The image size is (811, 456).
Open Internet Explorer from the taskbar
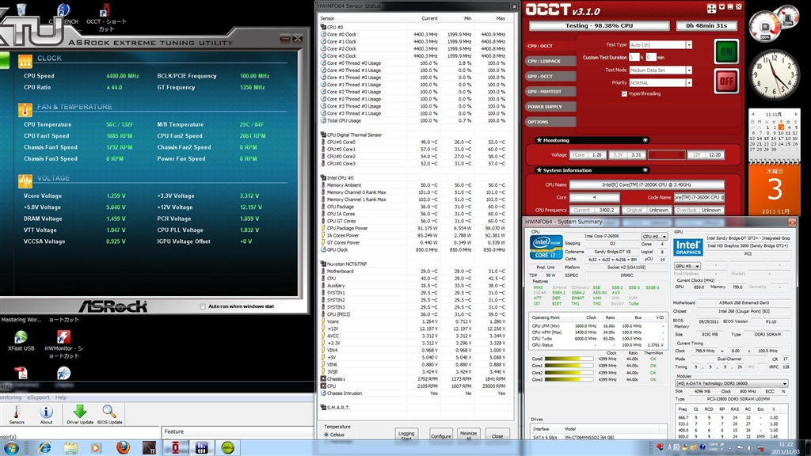pyautogui.click(x=45, y=448)
